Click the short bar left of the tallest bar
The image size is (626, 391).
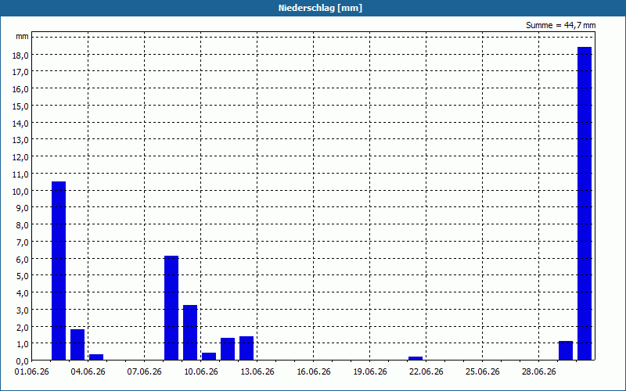566,350
